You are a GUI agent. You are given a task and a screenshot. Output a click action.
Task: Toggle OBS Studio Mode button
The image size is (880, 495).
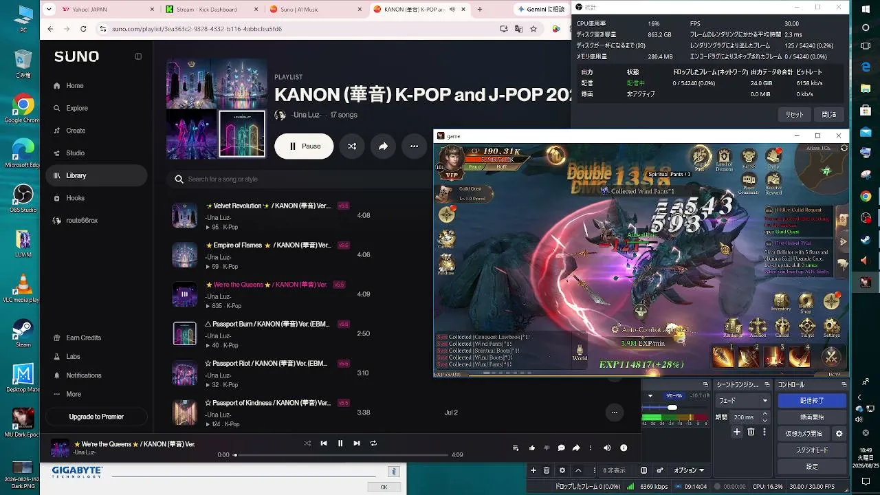click(x=812, y=450)
